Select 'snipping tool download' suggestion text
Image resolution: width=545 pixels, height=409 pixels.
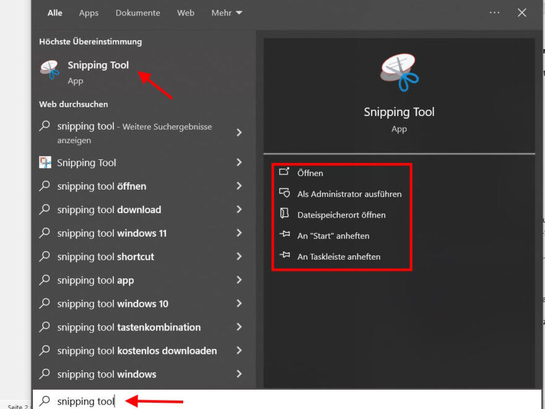(x=109, y=209)
